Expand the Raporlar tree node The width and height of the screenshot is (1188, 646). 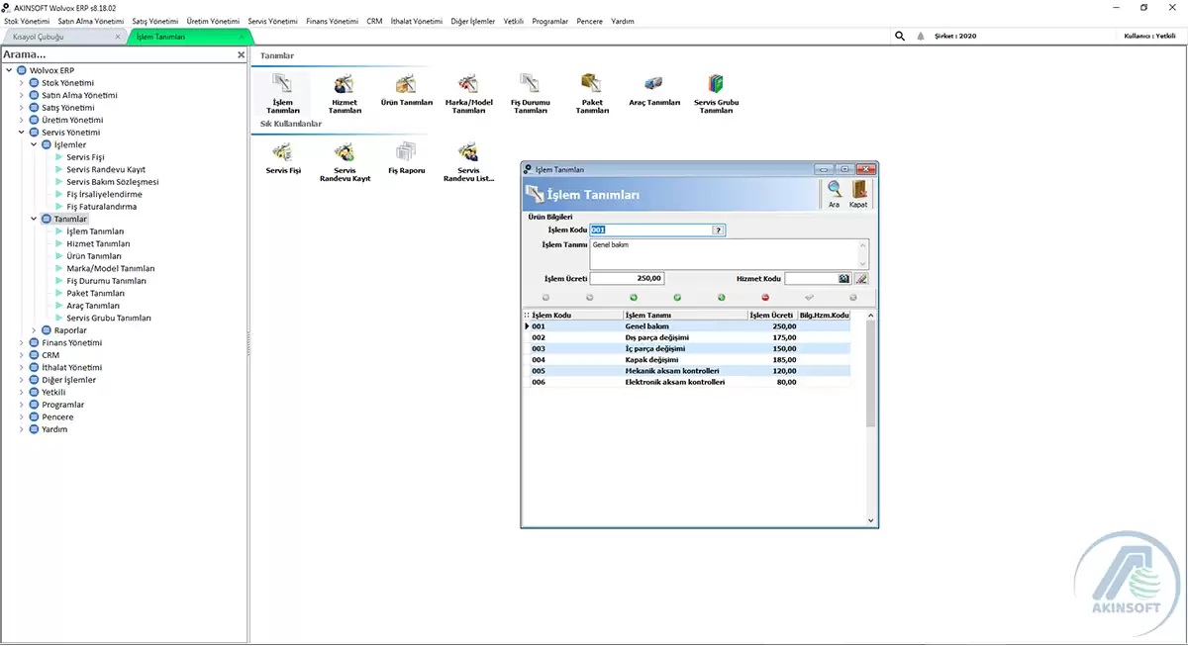[x=34, y=330]
